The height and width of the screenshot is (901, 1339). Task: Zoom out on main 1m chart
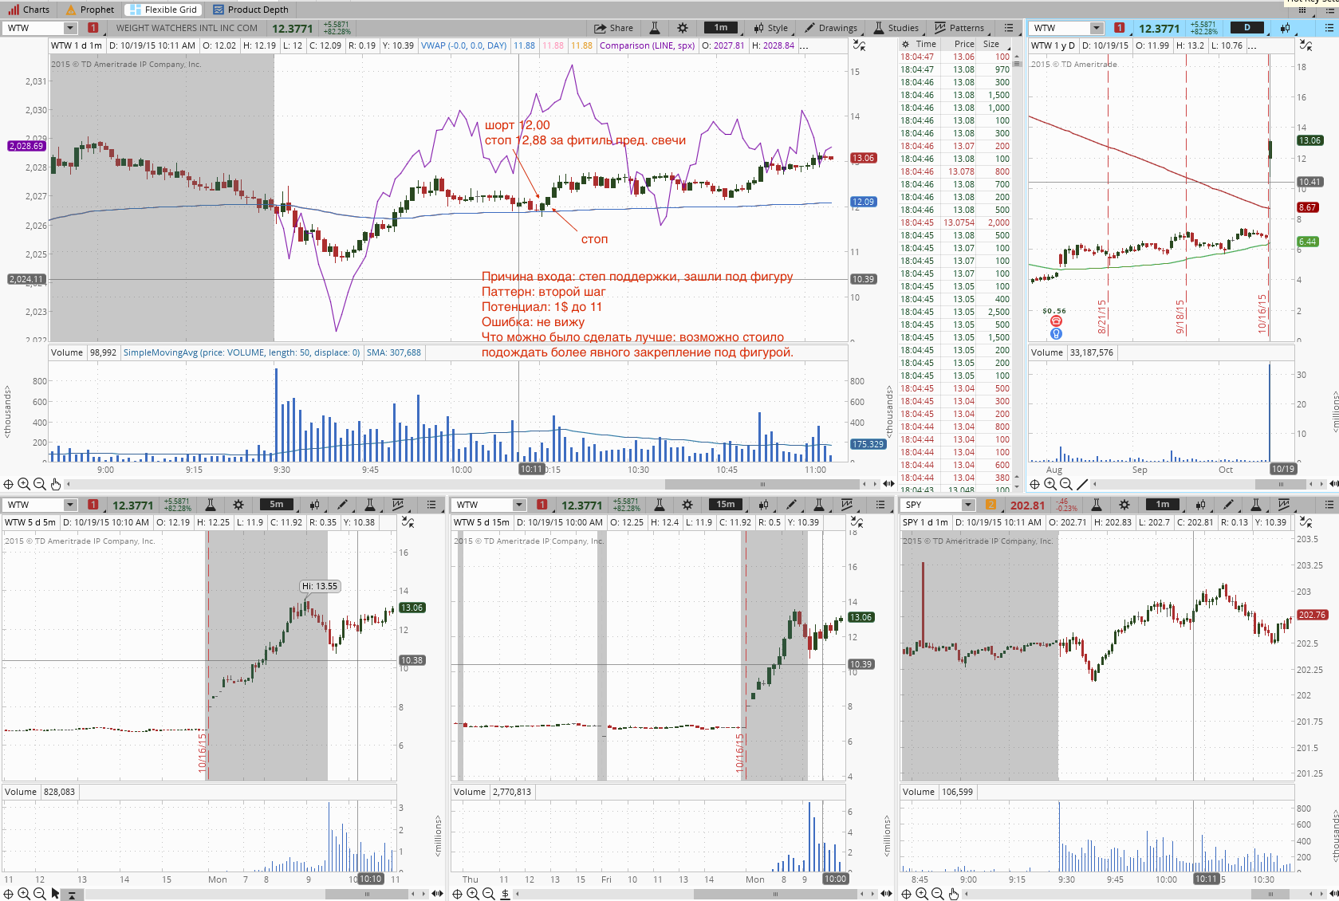pyautogui.click(x=39, y=484)
